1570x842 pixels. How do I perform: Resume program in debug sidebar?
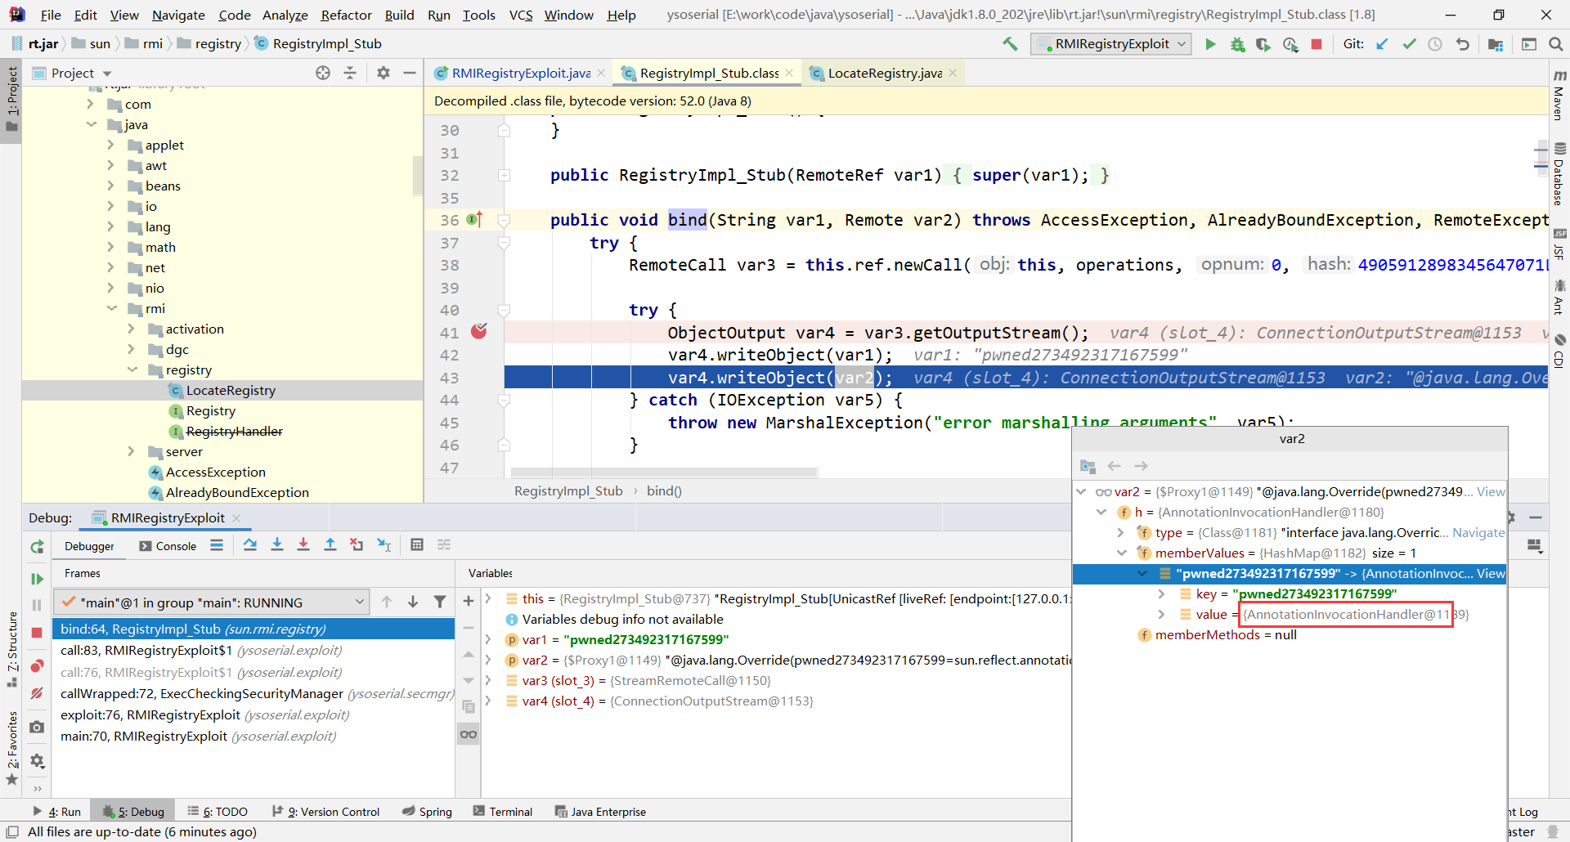[37, 579]
